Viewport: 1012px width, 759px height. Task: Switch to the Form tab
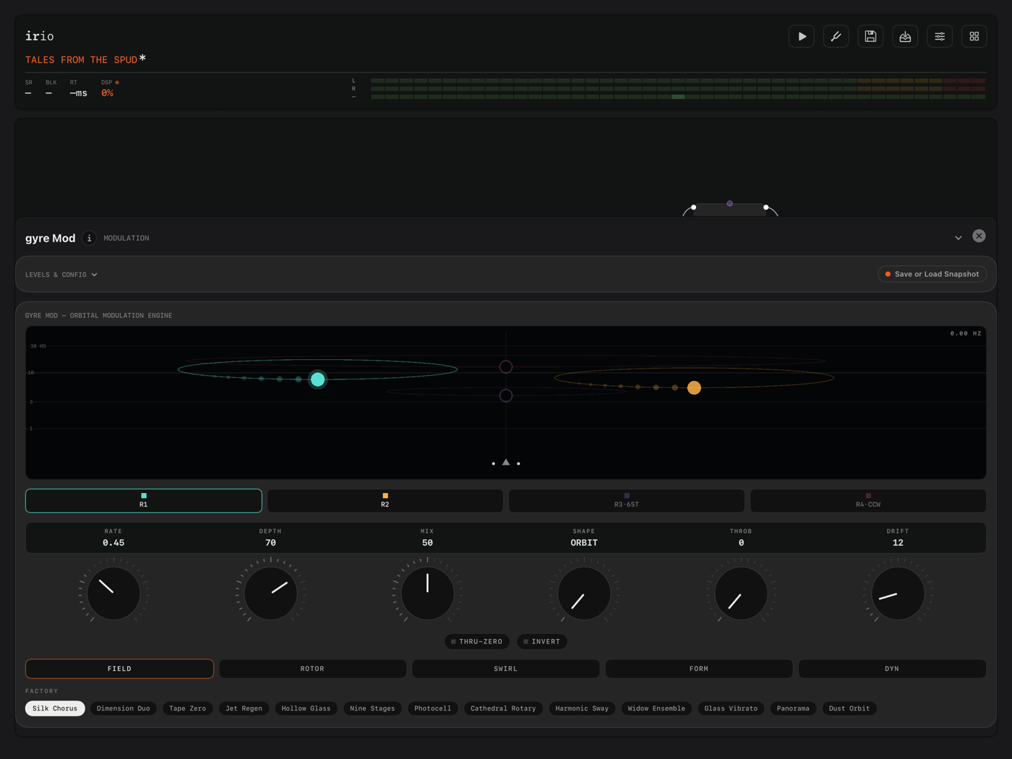[699, 669]
